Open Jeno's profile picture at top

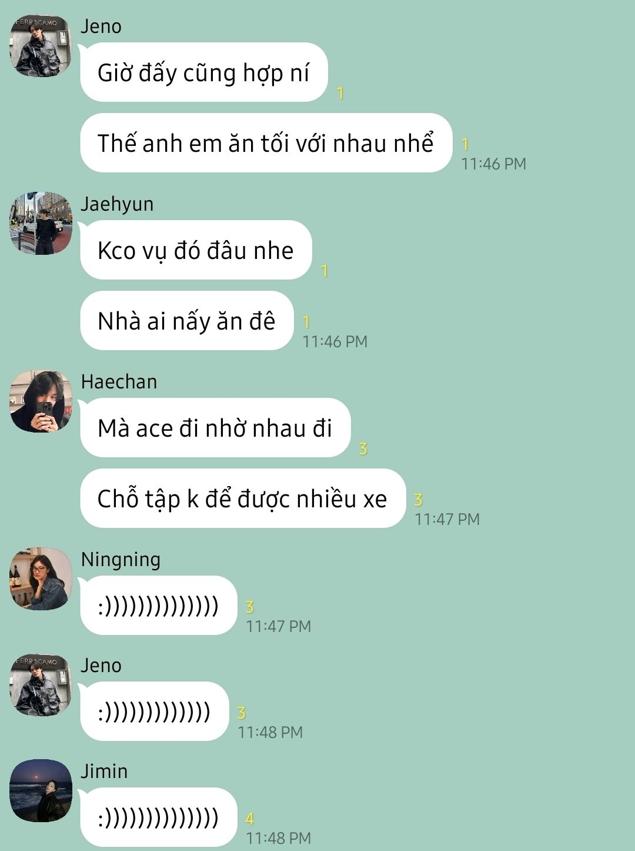tap(41, 46)
